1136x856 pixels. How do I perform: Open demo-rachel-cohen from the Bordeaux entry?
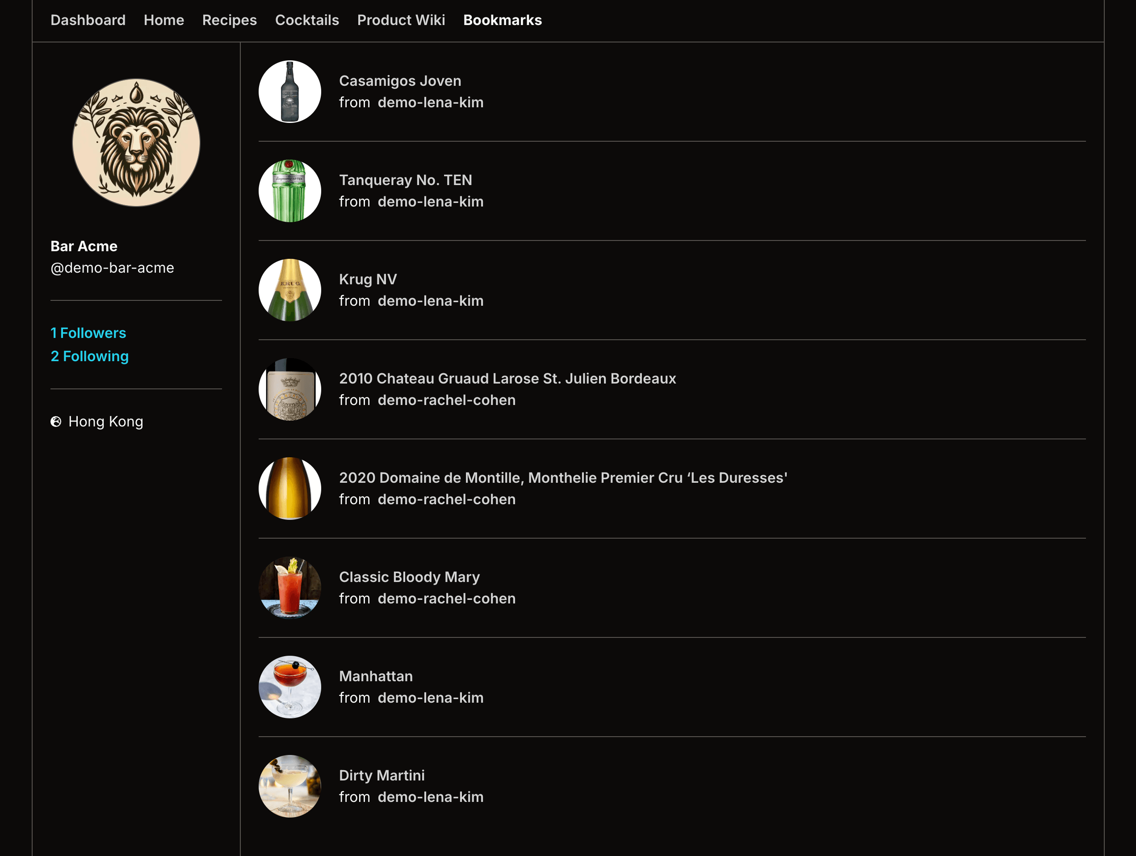click(447, 400)
